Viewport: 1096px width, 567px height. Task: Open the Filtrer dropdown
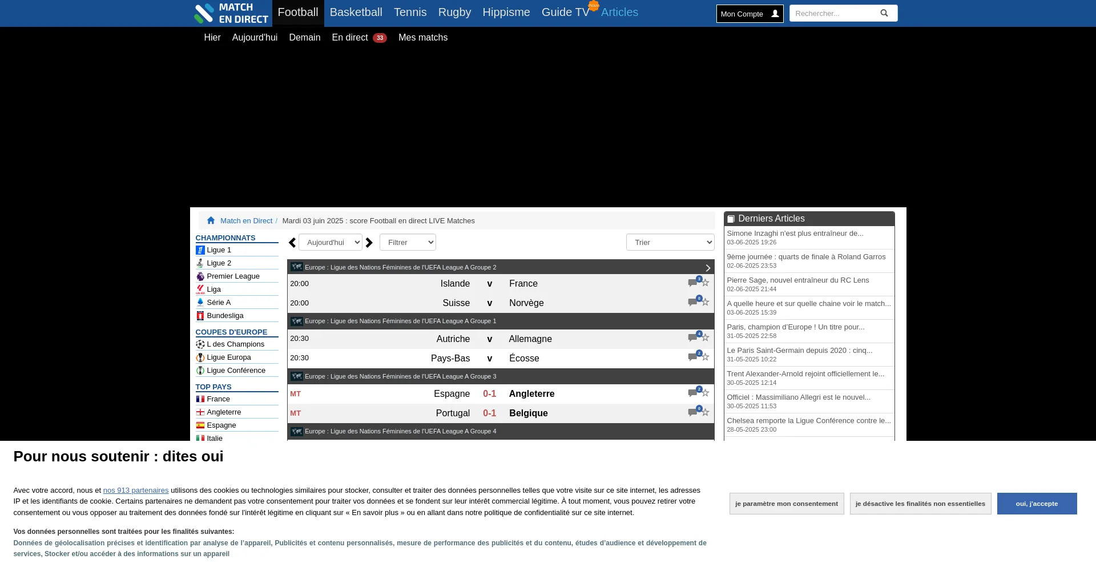408,242
